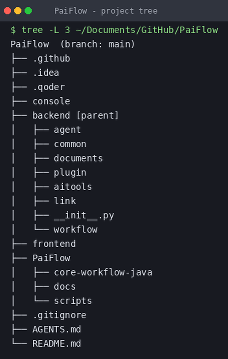Select the workflow subfolder
The height and width of the screenshot is (359, 228).
(75, 229)
